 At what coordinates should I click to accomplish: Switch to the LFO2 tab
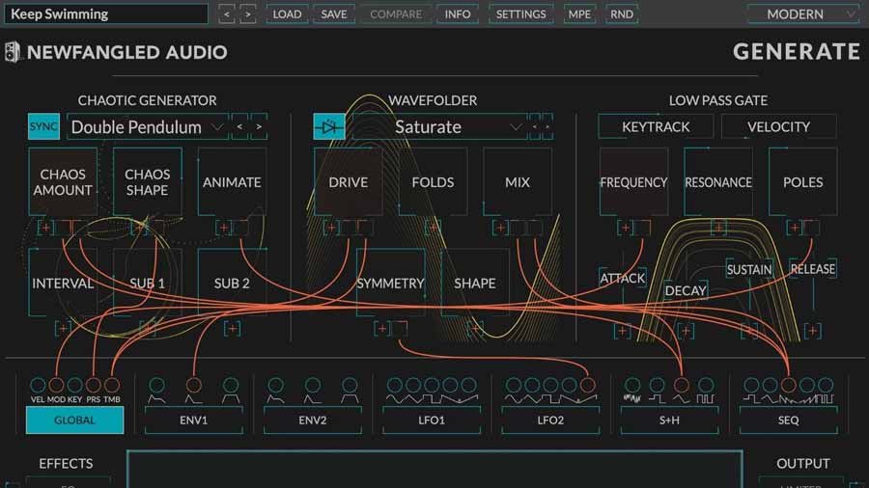tap(550, 420)
